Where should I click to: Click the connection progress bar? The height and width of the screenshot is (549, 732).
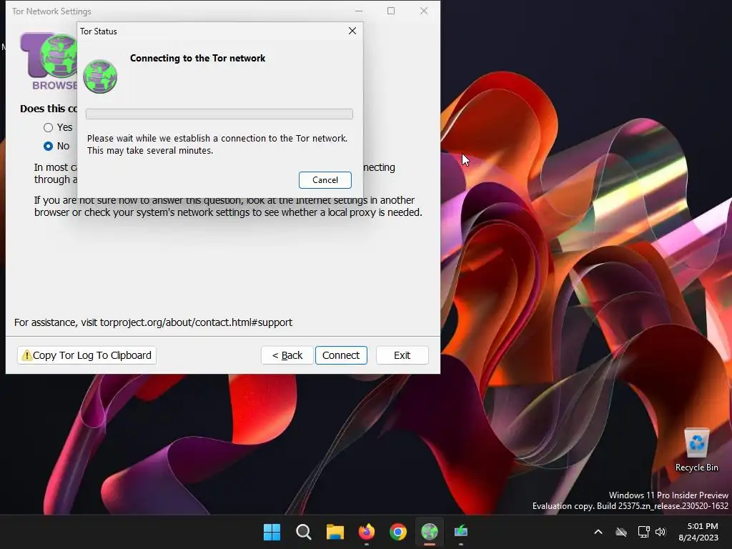[219, 114]
